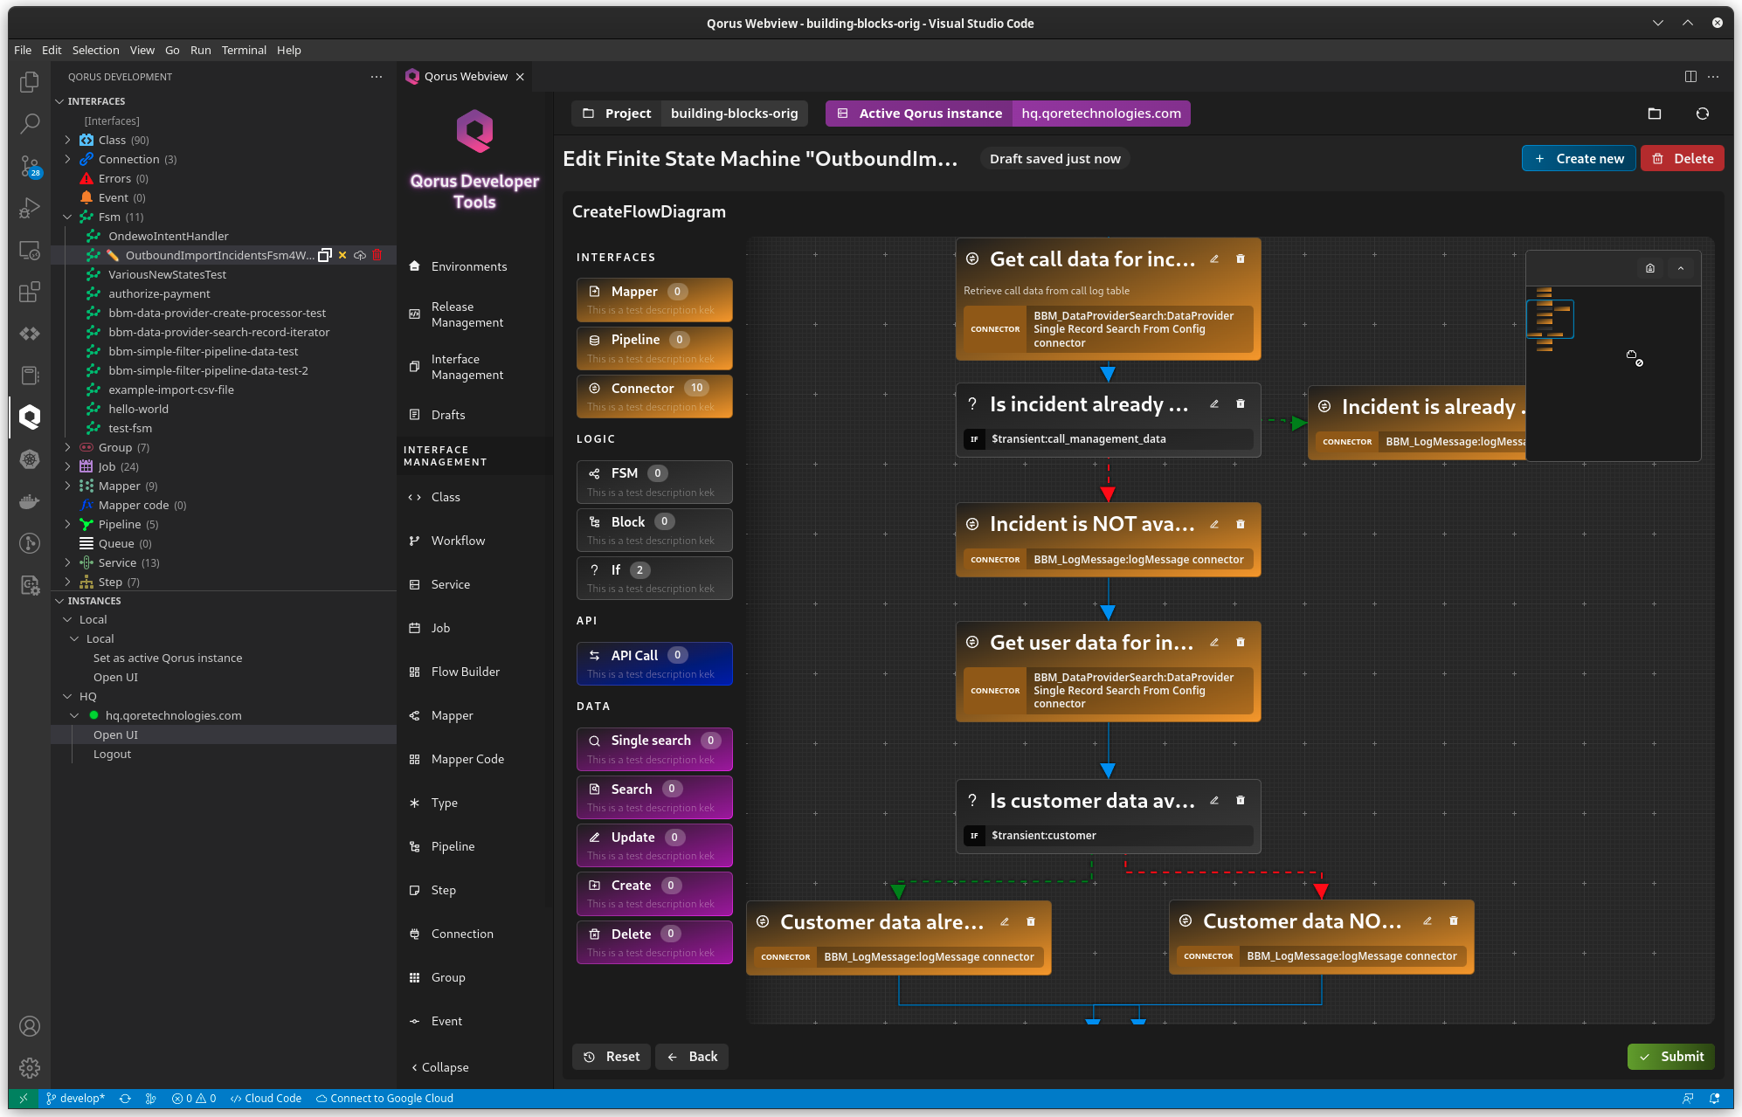Expand the Job (24) tree node
Viewport: 1742px width, 1117px height.
(68, 466)
